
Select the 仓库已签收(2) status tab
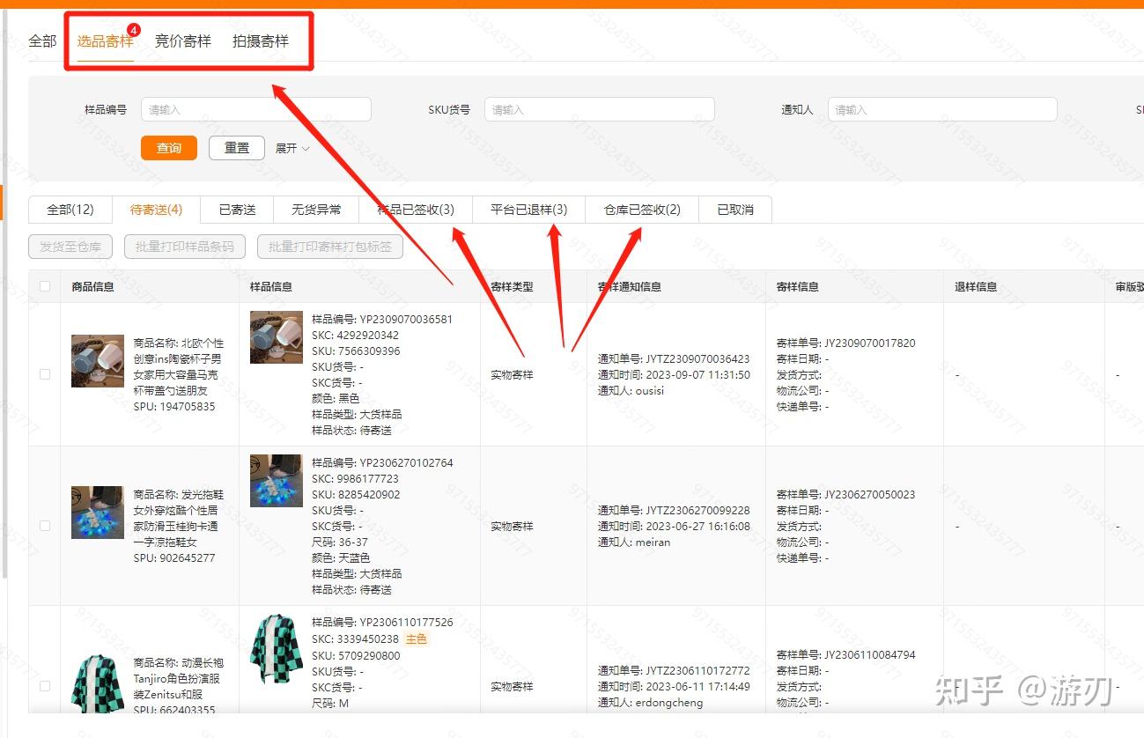[x=642, y=210]
